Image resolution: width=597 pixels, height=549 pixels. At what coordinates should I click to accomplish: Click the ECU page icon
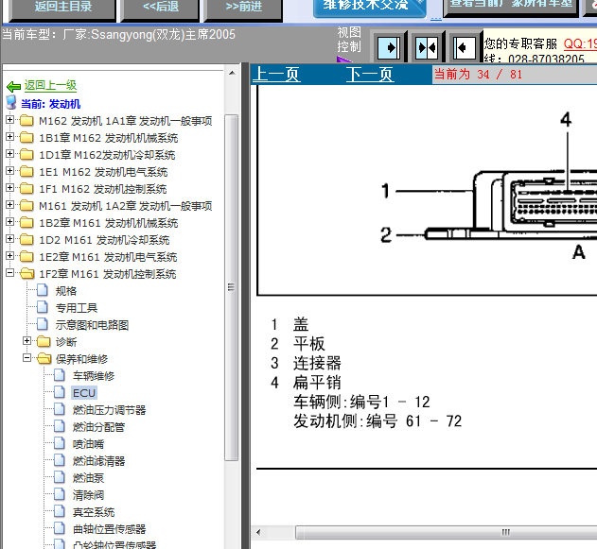pyautogui.click(x=60, y=392)
